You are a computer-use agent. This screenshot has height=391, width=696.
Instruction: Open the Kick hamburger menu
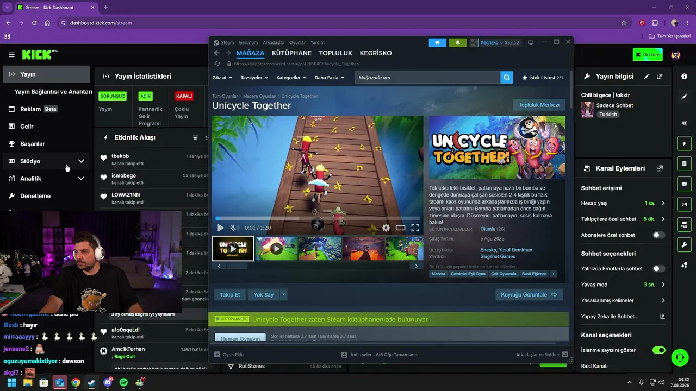point(11,55)
